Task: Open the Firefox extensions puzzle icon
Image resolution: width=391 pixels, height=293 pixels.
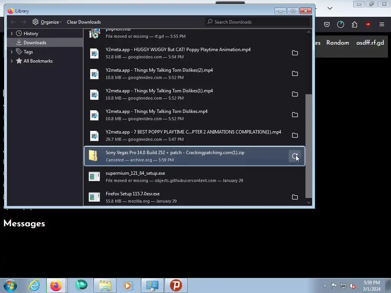Action: (354, 24)
